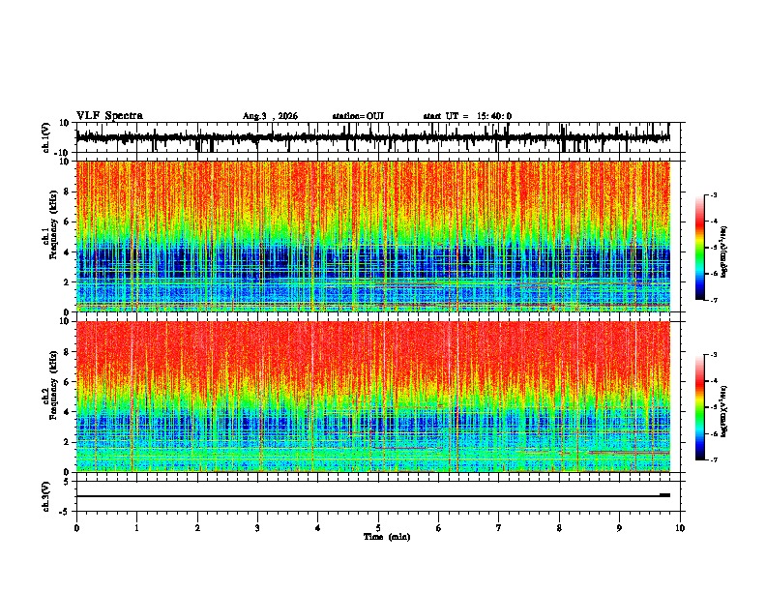
Task: Click the ch.1 spectrogram color scale bar
Action: pos(699,248)
